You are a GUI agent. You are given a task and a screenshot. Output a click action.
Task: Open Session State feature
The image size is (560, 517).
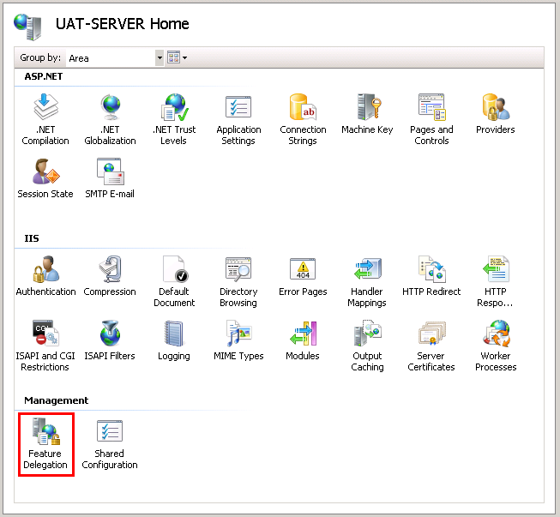tap(45, 178)
